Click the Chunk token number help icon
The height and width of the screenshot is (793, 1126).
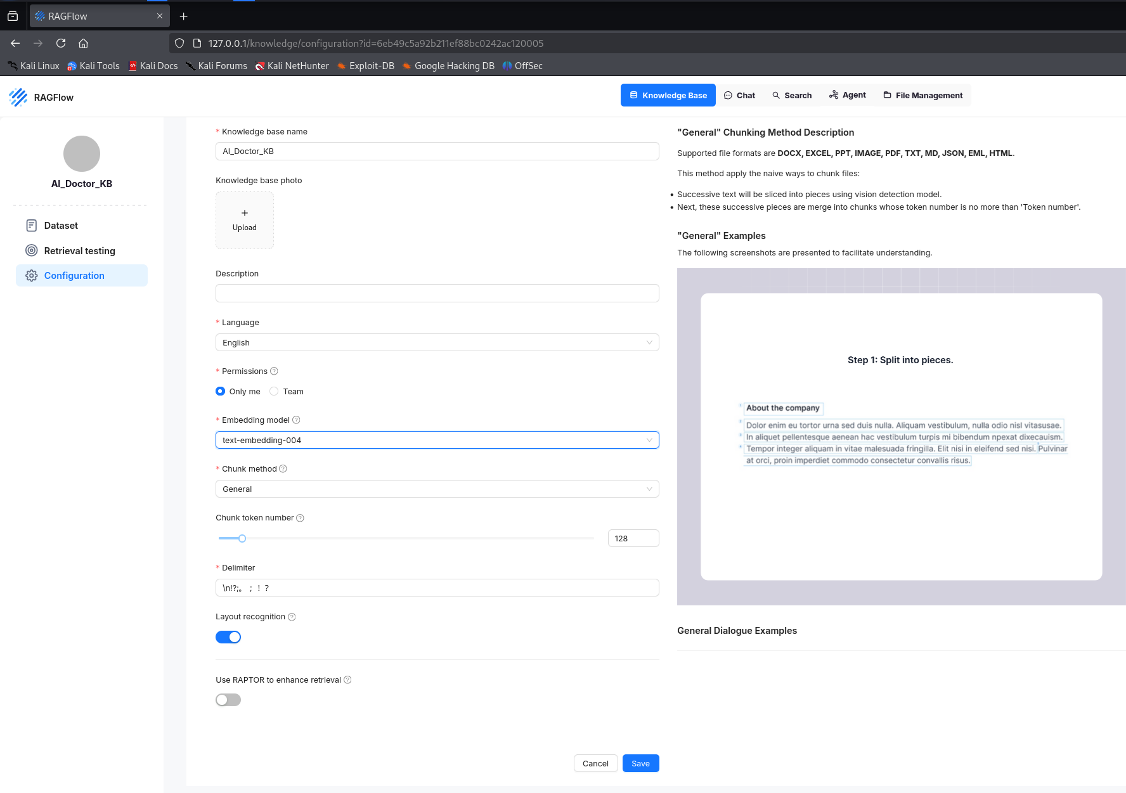point(301,518)
